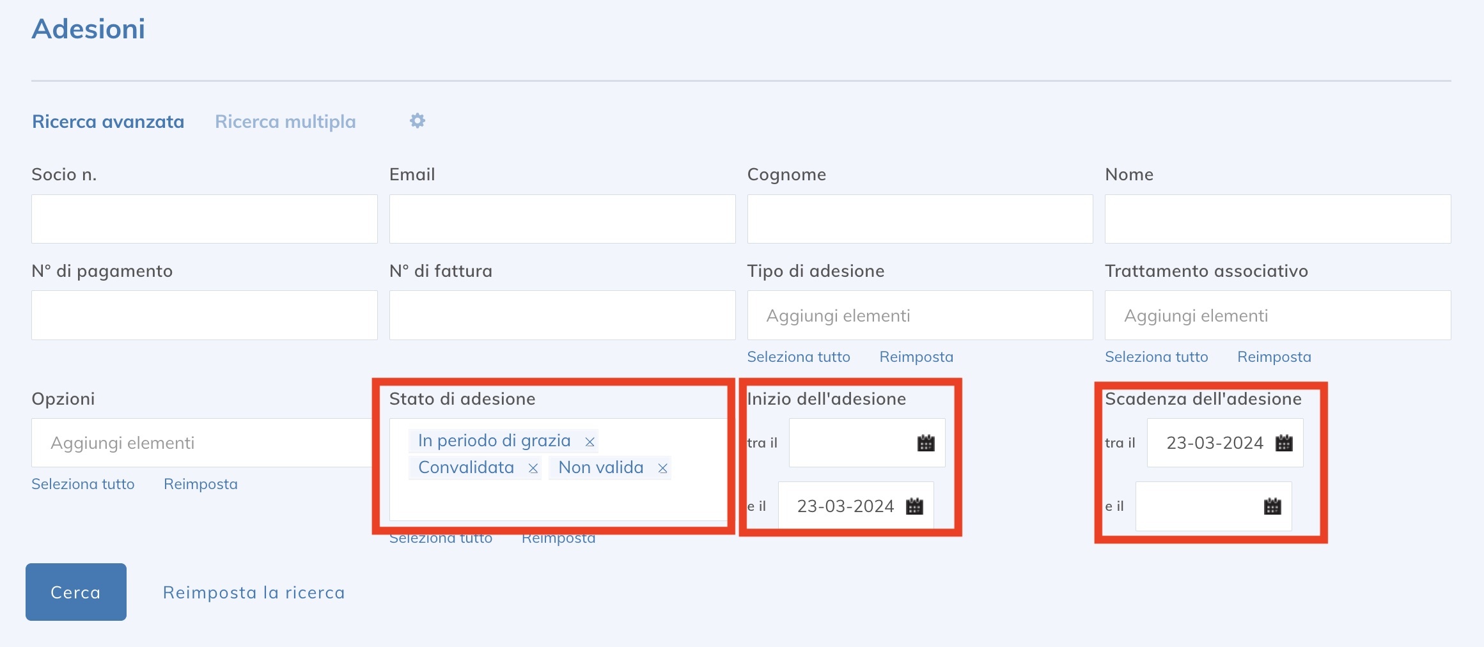This screenshot has height=647, width=1484.
Task: Click the 'Reimposta la ricerca' link
Action: [254, 593]
